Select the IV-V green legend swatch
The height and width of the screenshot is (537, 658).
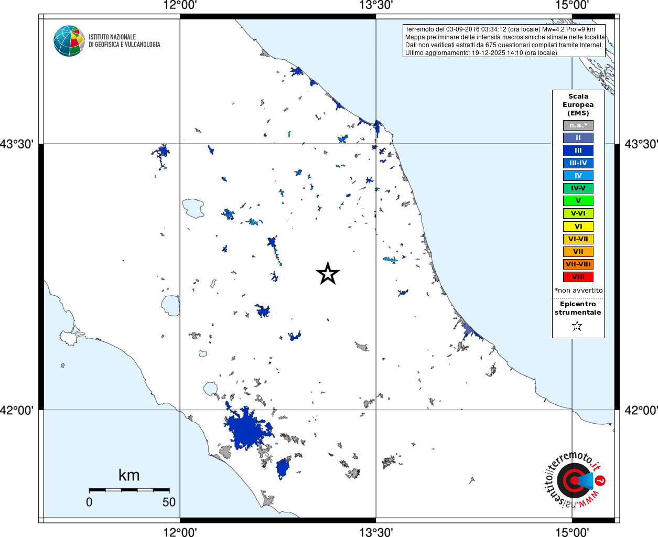coord(578,188)
